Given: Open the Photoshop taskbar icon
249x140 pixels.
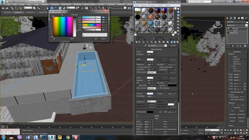Looking at the screenshot, I should pos(44,137).
